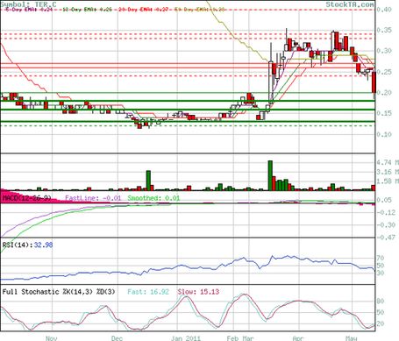
Task: Select the 'Smoothed: 0.01' MACD value
Action: point(153,198)
